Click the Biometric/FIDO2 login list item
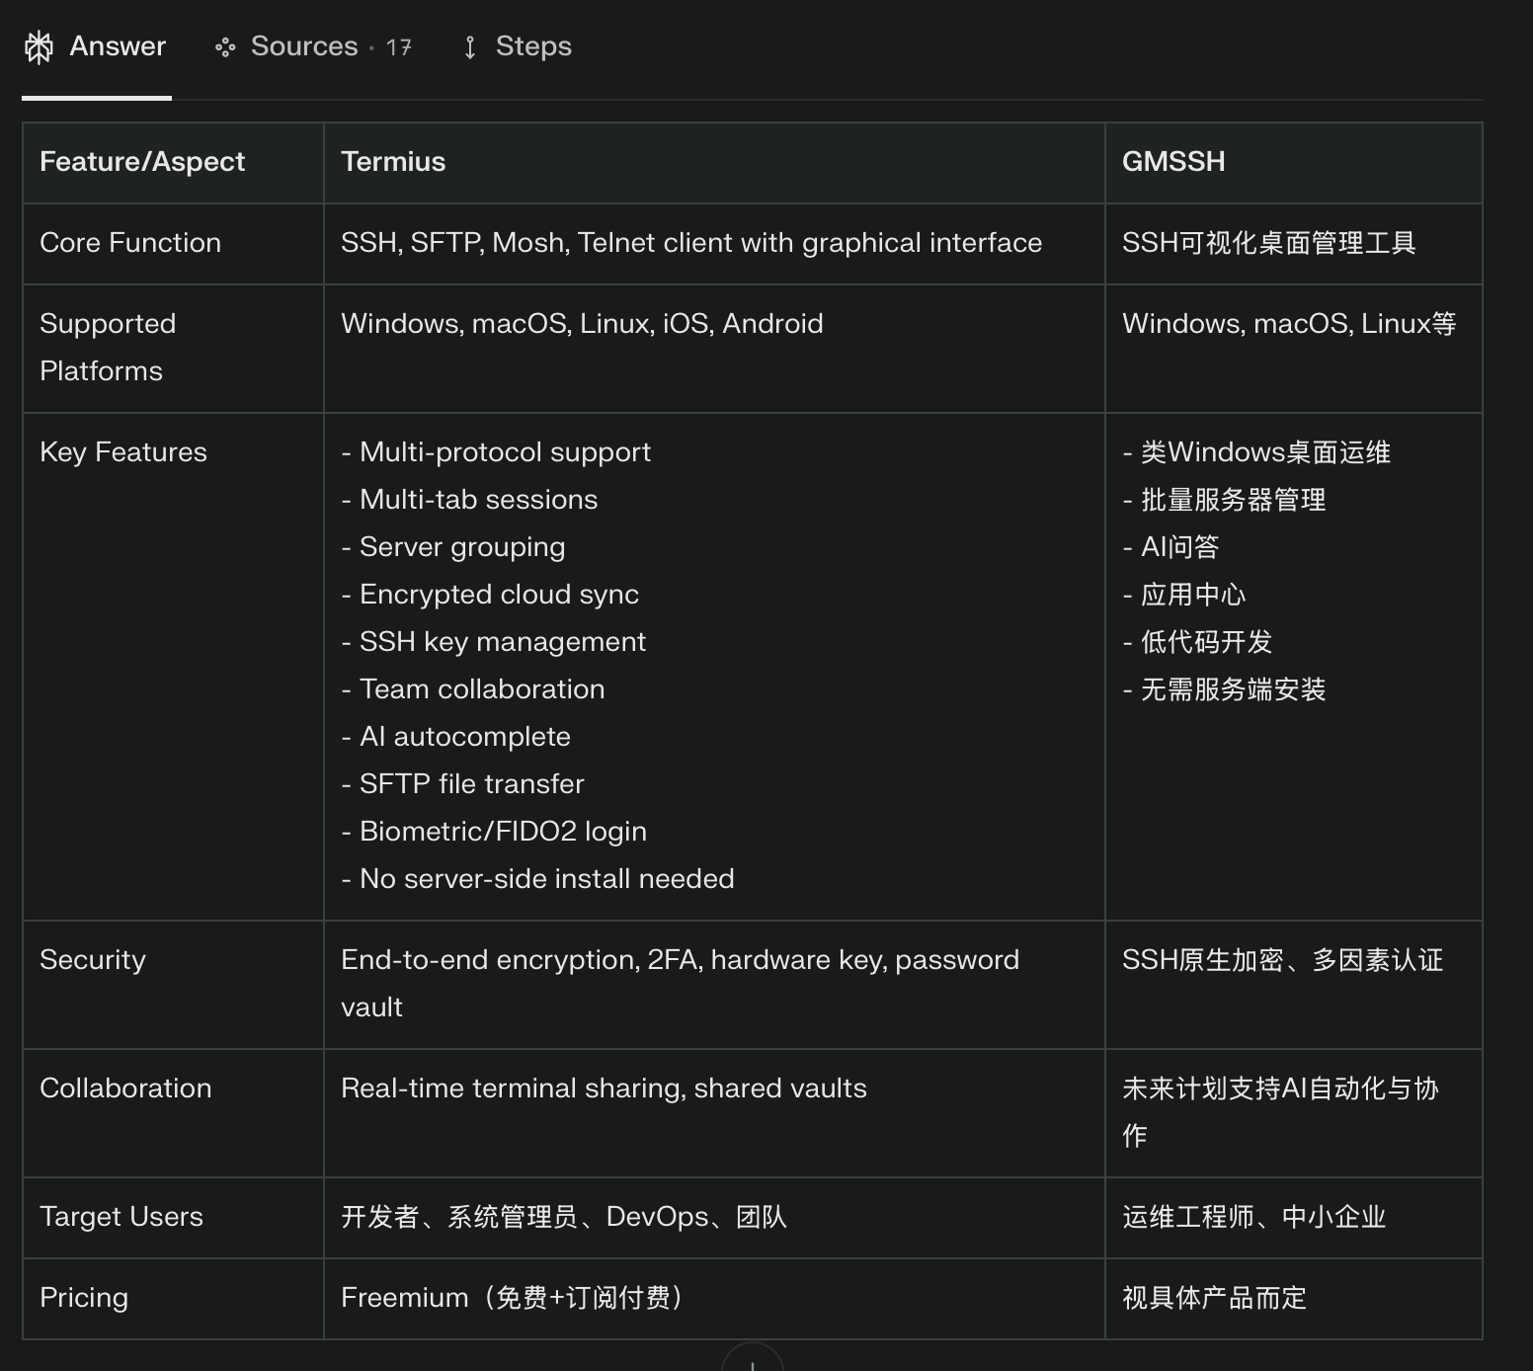Image resolution: width=1533 pixels, height=1371 pixels. click(x=502, y=832)
